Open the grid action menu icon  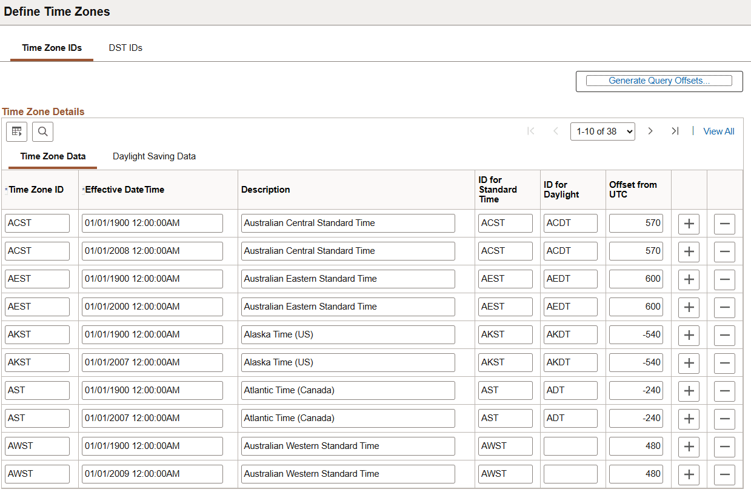tap(16, 131)
